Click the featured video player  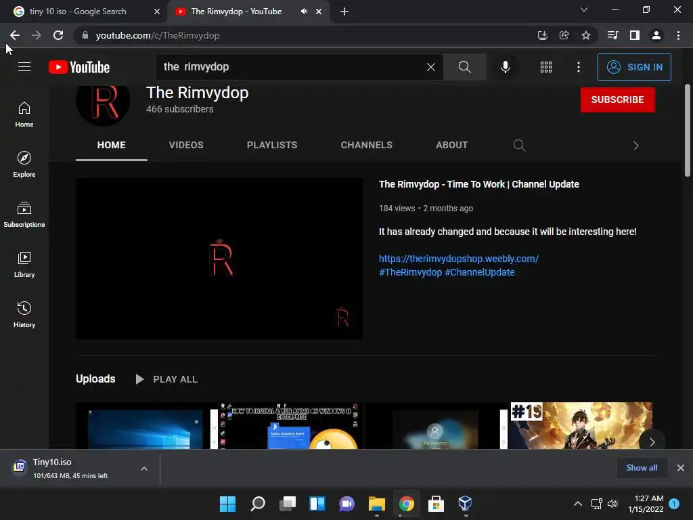[219, 259]
